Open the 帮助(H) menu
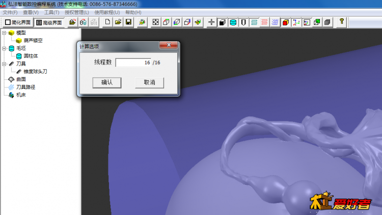 point(133,12)
